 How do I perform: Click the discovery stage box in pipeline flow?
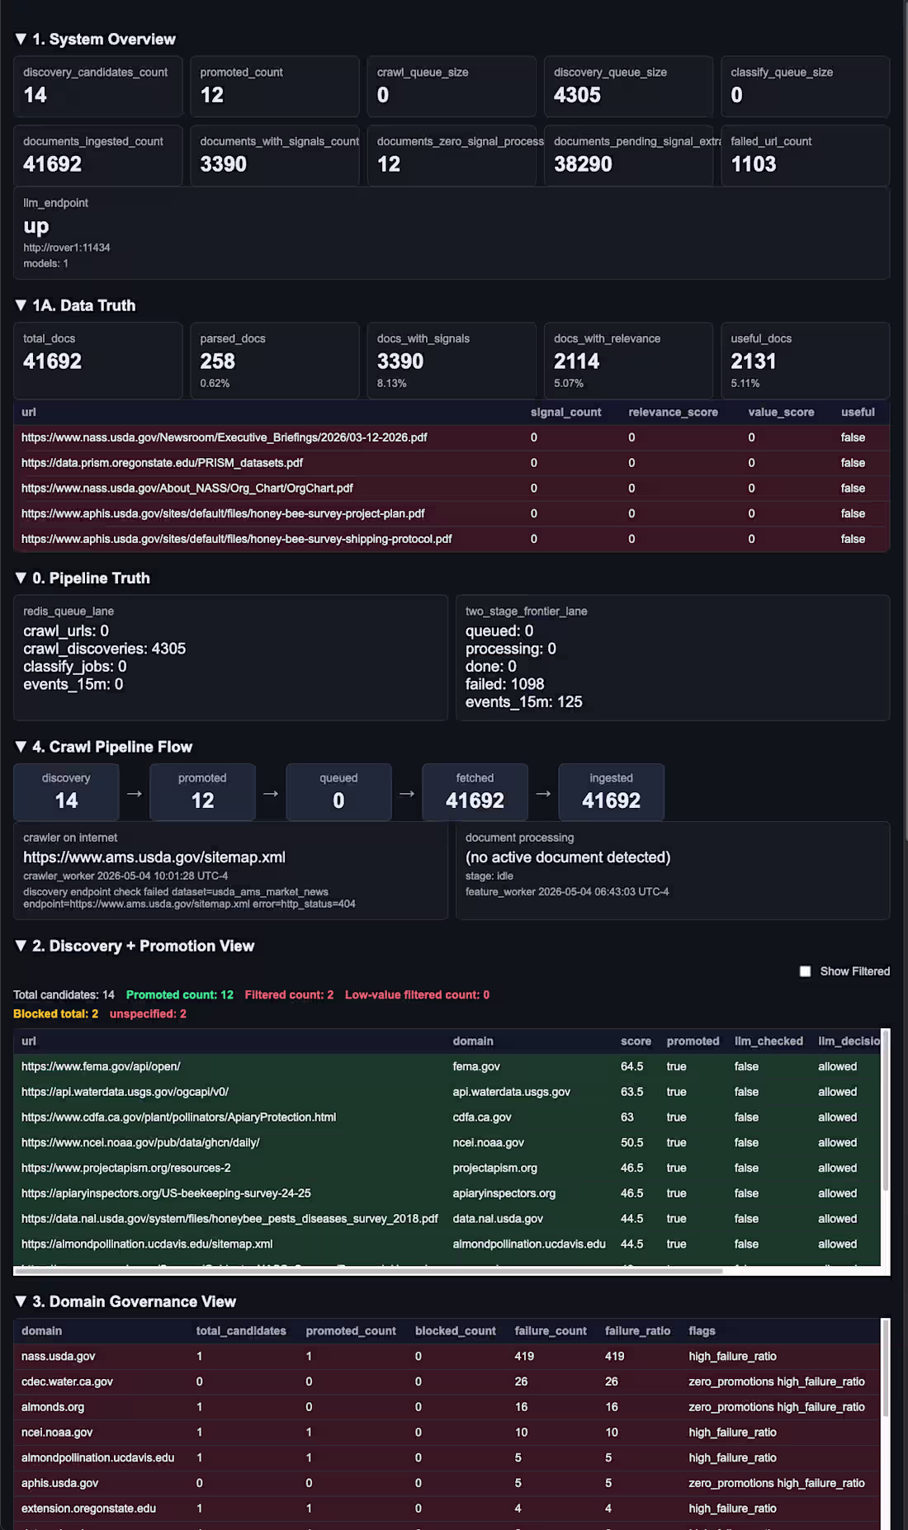66,792
